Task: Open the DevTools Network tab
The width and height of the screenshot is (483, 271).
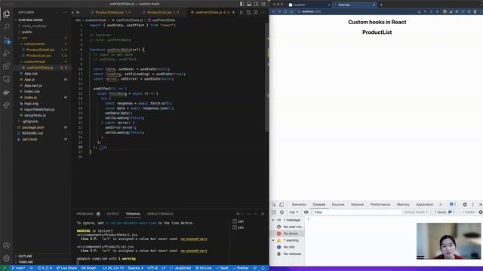Action: pyautogui.click(x=357, y=204)
